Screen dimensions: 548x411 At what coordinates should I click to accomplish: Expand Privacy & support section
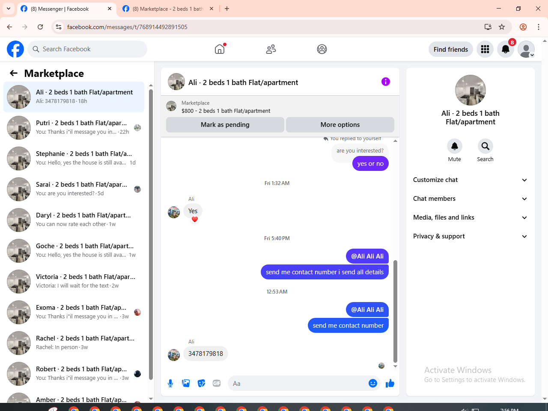coord(470,236)
